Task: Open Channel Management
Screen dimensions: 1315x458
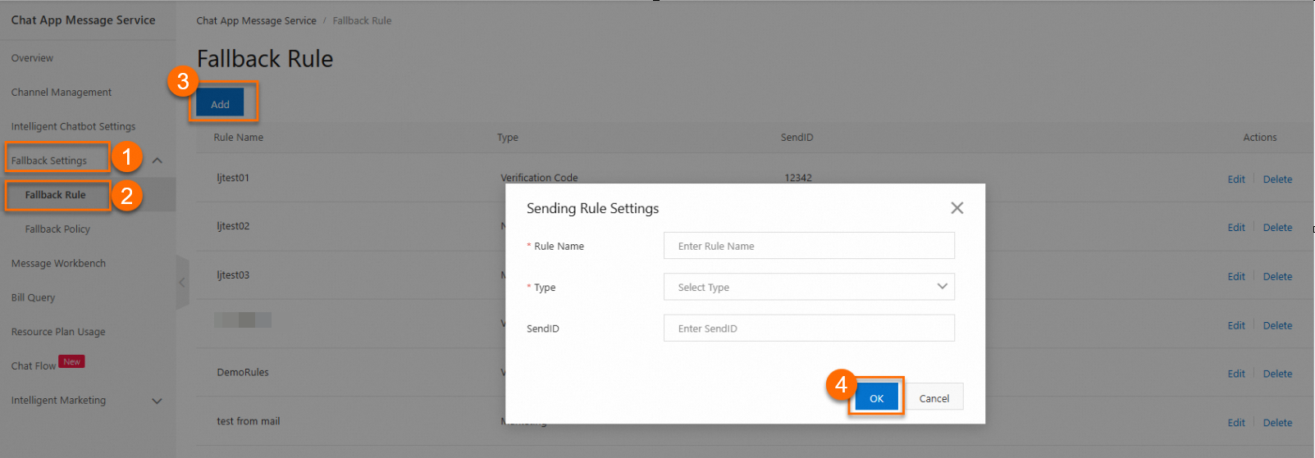Action: pyautogui.click(x=62, y=93)
